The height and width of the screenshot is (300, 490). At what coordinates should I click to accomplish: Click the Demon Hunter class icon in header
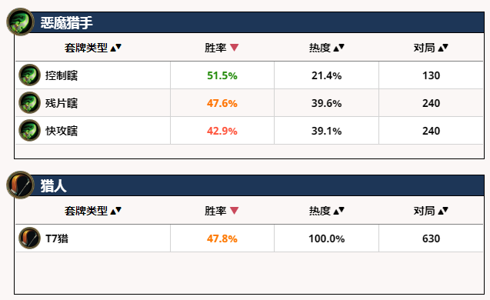(x=20, y=22)
